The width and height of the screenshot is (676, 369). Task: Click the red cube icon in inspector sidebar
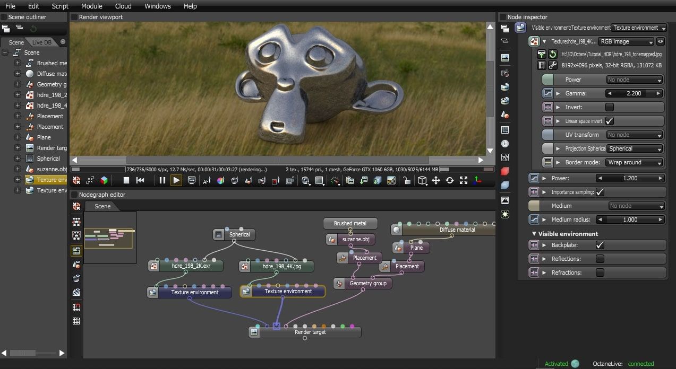pyautogui.click(x=505, y=171)
